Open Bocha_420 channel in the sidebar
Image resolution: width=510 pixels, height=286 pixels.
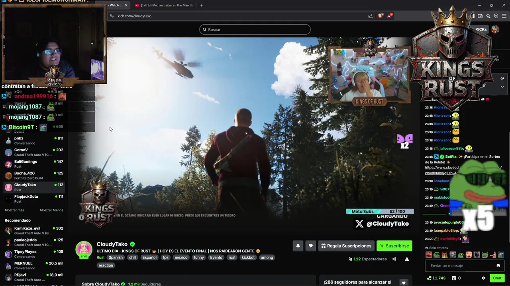(34, 176)
